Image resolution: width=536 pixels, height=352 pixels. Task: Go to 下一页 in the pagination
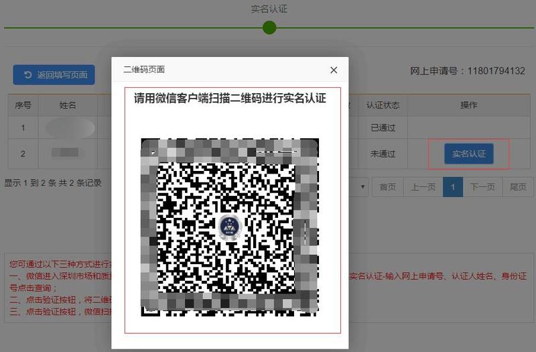(x=482, y=187)
